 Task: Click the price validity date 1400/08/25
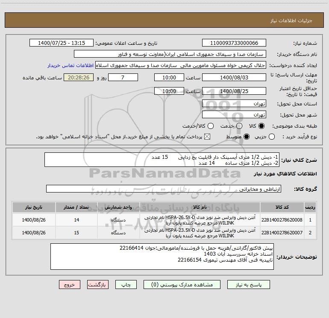coord(234,91)
